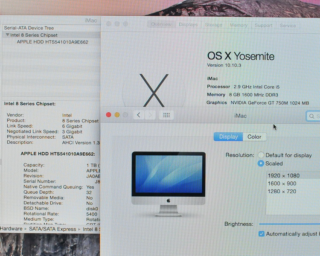Click the Version 10.10.3 text
The width and height of the screenshot is (320, 256).
coord(224,65)
